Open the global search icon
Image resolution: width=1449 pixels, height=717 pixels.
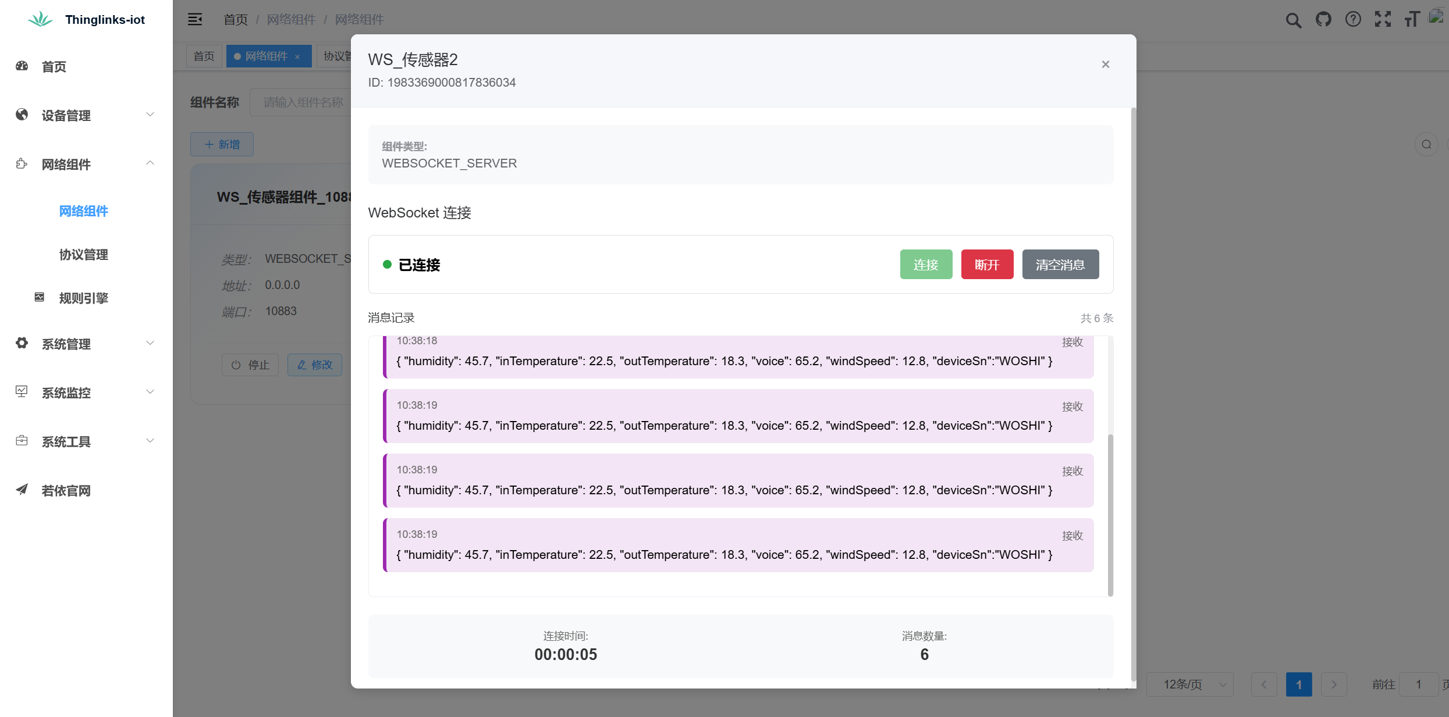tap(1294, 19)
